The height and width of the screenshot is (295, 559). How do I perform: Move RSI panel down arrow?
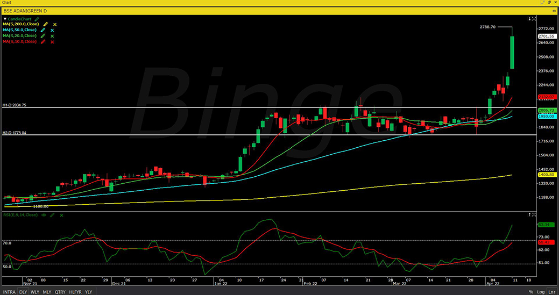click(x=530, y=214)
